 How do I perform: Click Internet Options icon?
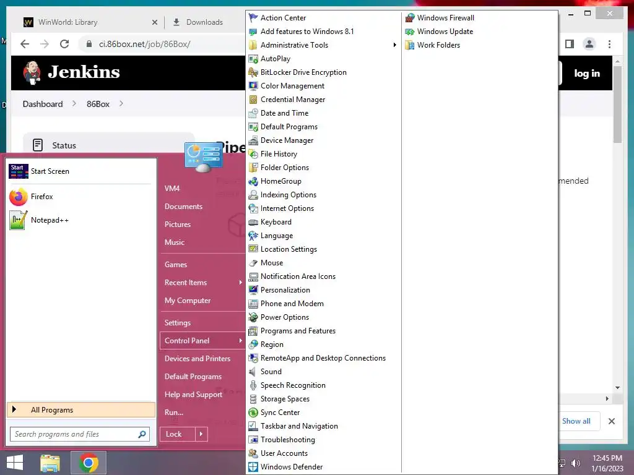pyautogui.click(x=253, y=208)
